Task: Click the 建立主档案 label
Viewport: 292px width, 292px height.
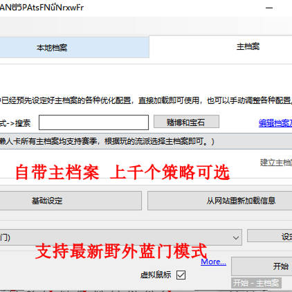Action: [276, 163]
